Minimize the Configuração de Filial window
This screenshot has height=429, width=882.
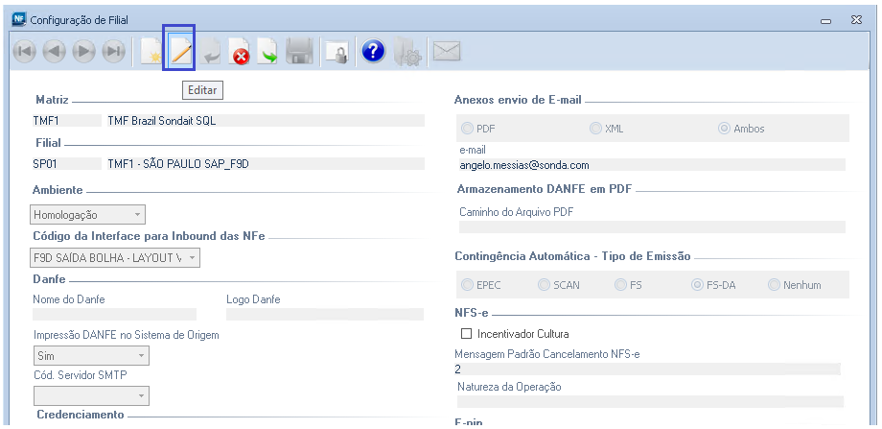[x=826, y=21]
